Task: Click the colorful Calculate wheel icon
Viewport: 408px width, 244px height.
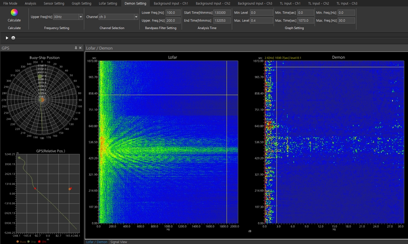Action: (x=14, y=13)
